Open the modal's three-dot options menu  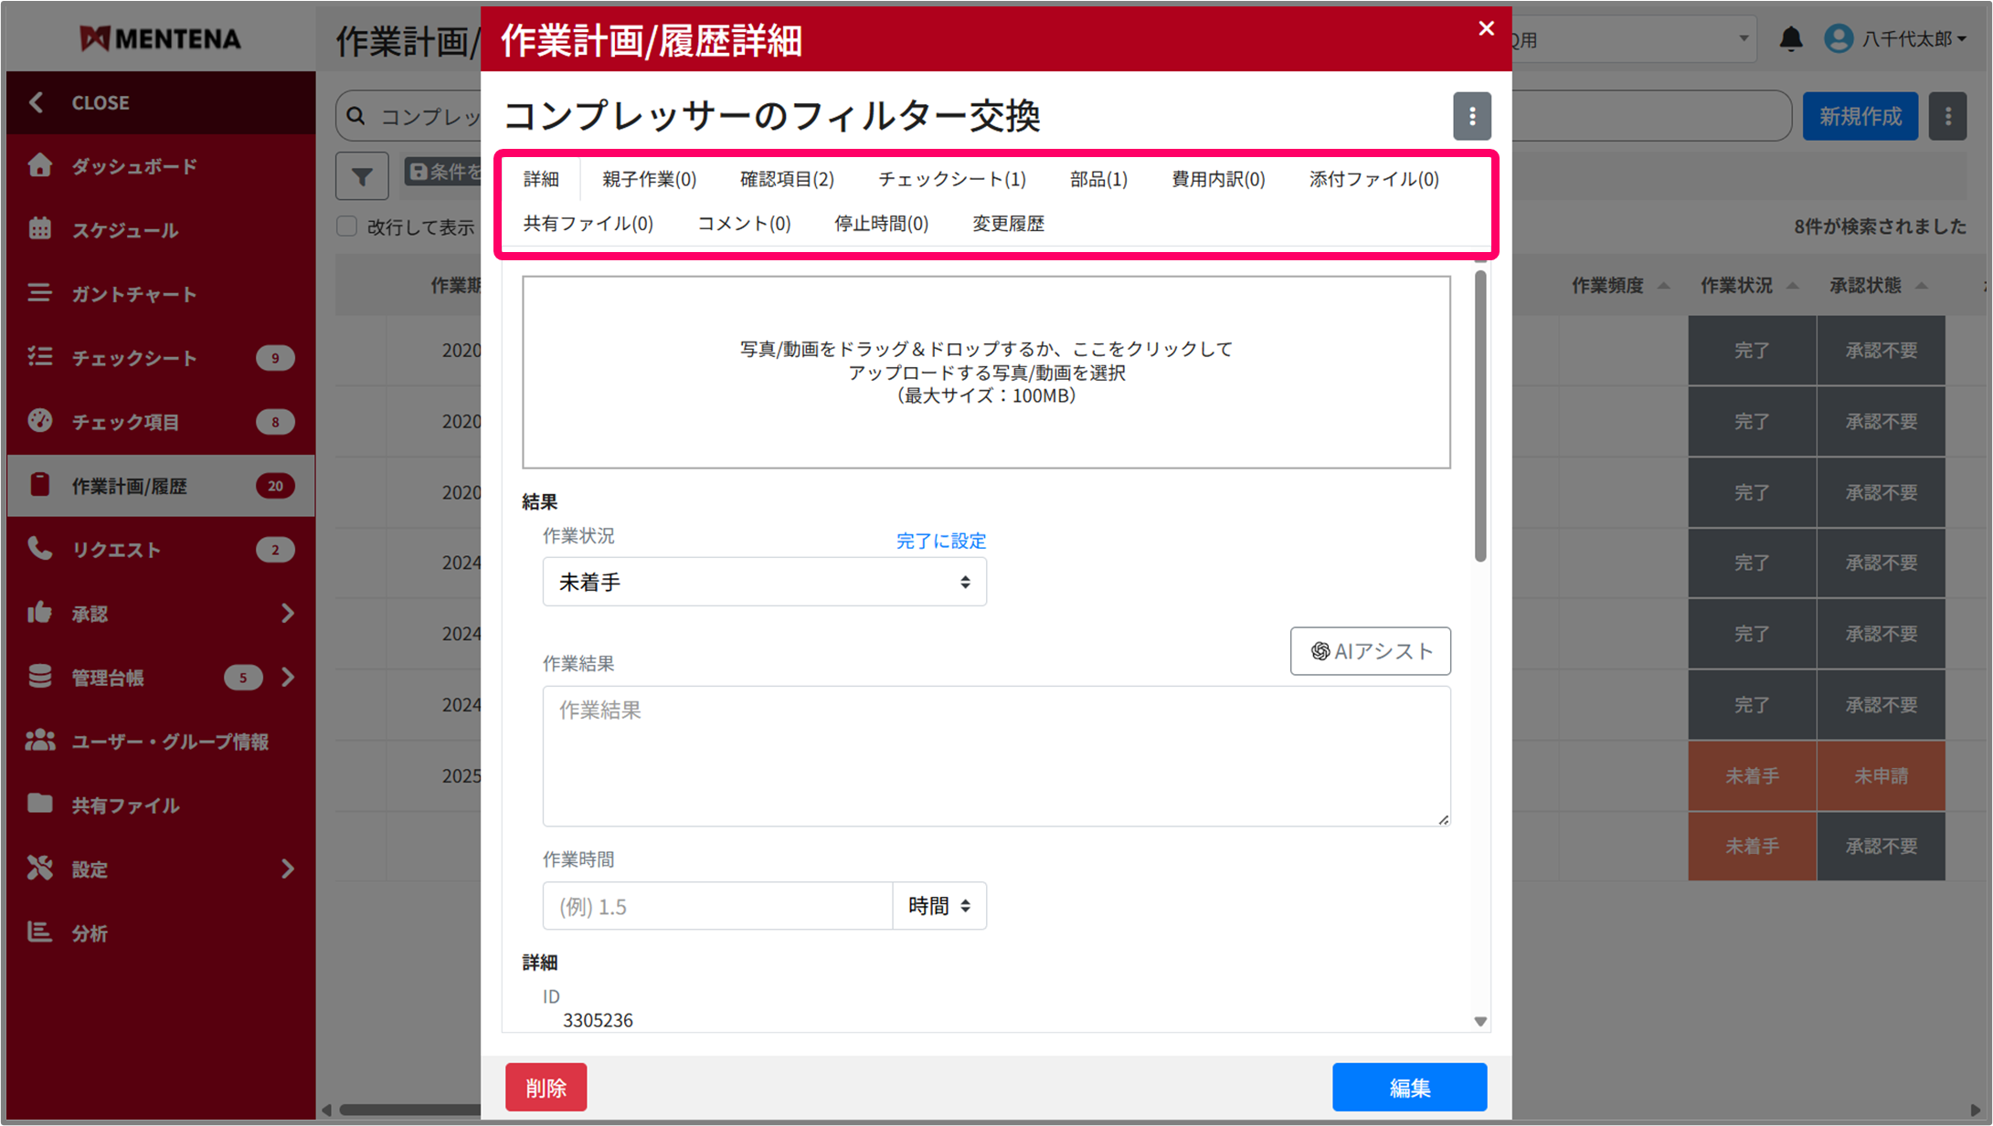tap(1471, 116)
